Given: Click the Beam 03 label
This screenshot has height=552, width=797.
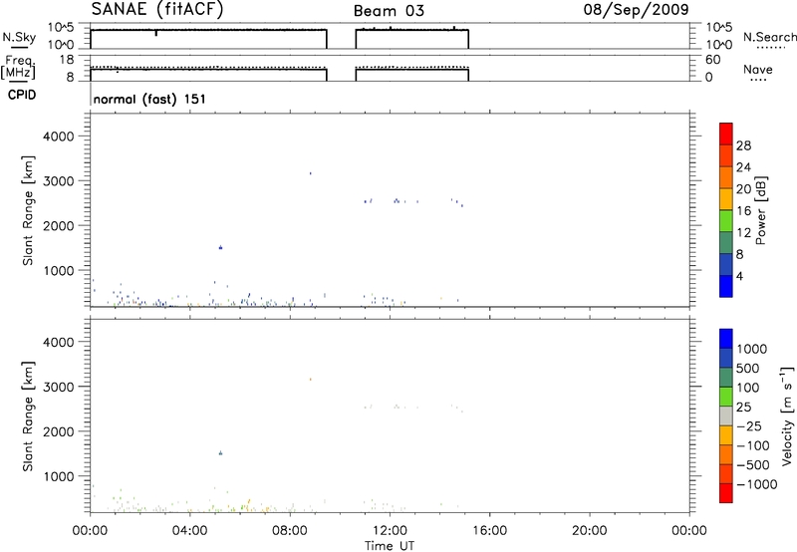Looking at the screenshot, I should coord(389,11).
